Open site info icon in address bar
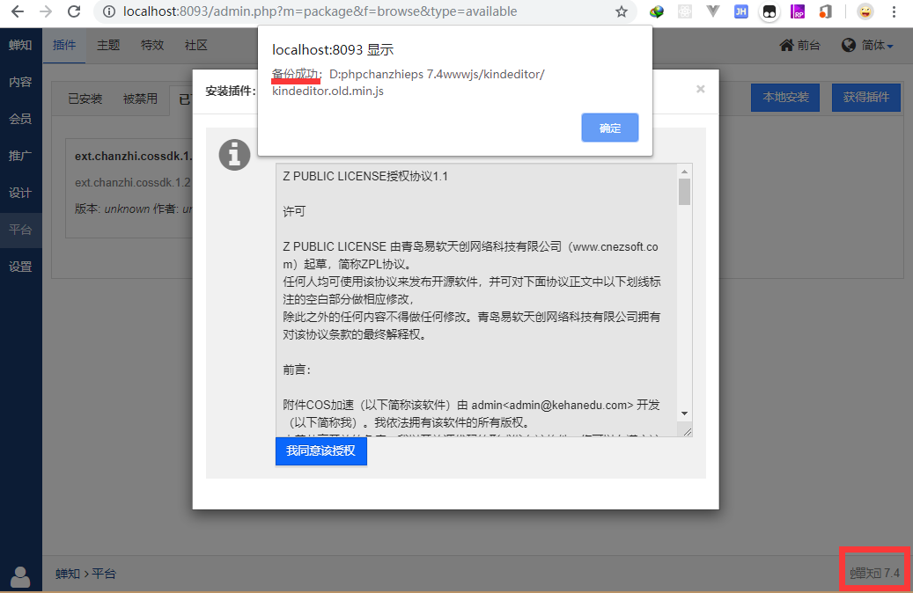This screenshot has width=913, height=593. tap(108, 11)
